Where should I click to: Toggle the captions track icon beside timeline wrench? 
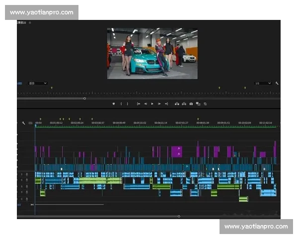click(x=30, y=122)
